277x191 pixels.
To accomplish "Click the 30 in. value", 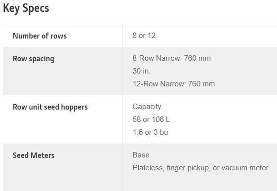I will pyautogui.click(x=142, y=71).
